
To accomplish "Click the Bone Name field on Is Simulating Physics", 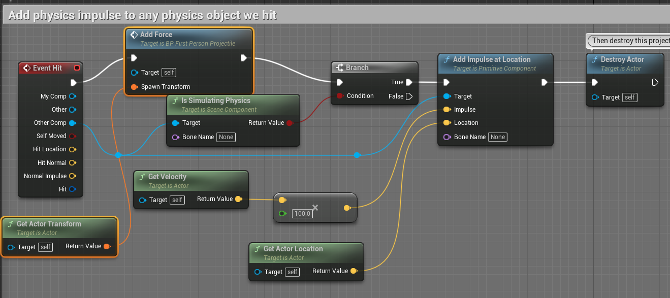I will point(226,137).
